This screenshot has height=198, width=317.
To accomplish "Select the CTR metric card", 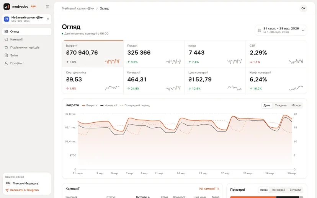I will tap(276, 54).
